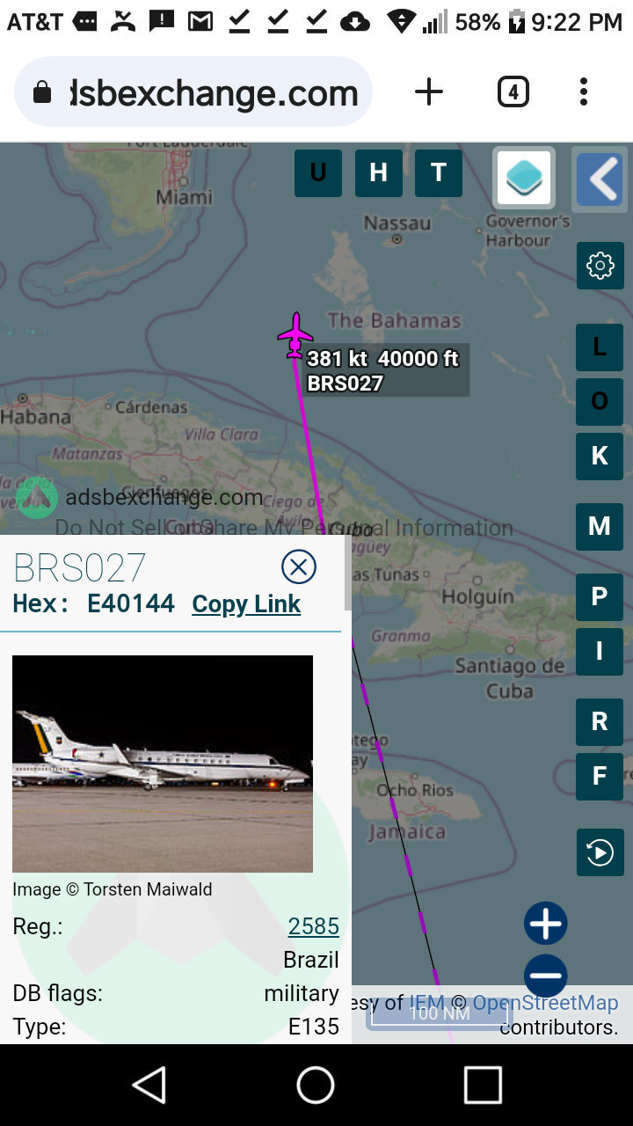Image resolution: width=633 pixels, height=1126 pixels.
Task: Collapse sidebar with the left chevron arrow
Action: (602, 179)
